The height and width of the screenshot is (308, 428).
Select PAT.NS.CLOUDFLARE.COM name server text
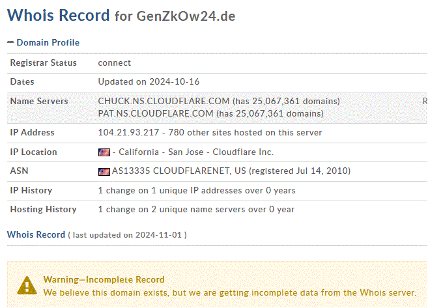(x=156, y=113)
